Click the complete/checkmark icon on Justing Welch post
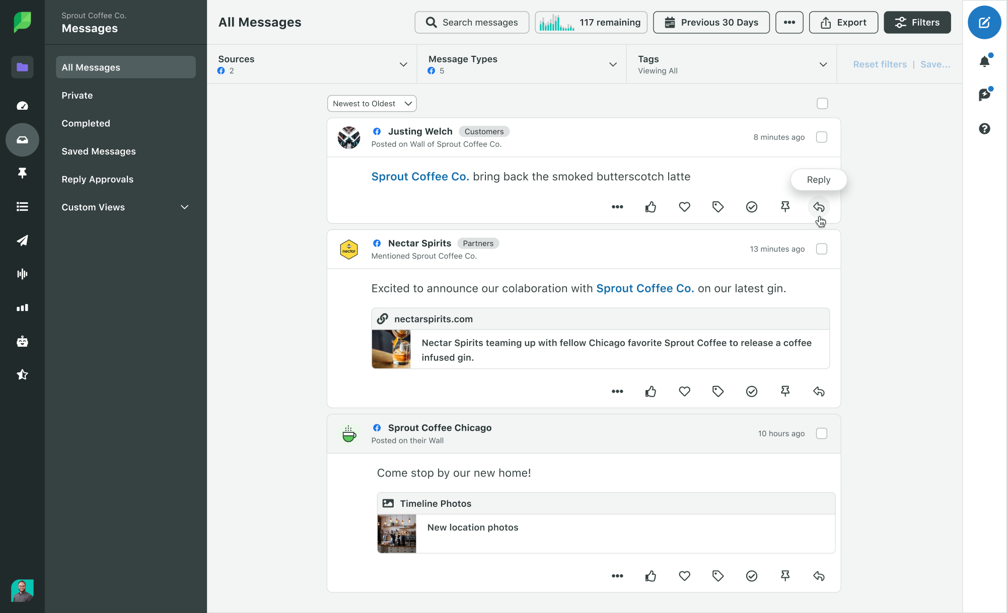1007x613 pixels. (x=752, y=206)
